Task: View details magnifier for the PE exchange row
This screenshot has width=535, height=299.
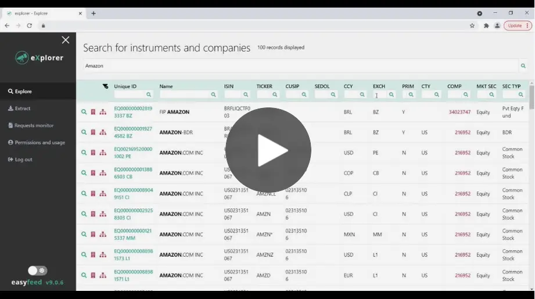Action: point(84,153)
